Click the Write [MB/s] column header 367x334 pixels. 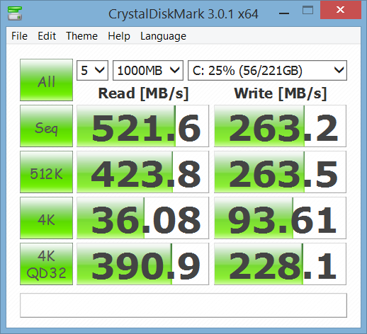coord(281,93)
